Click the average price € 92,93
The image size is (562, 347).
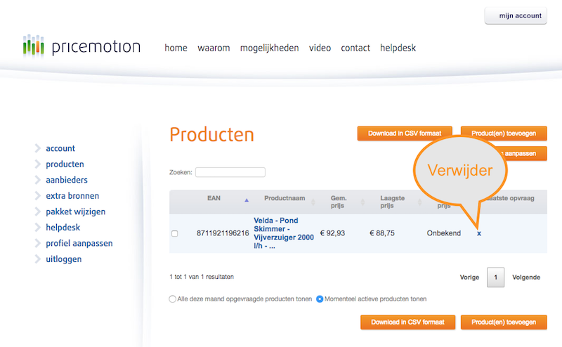pos(332,233)
